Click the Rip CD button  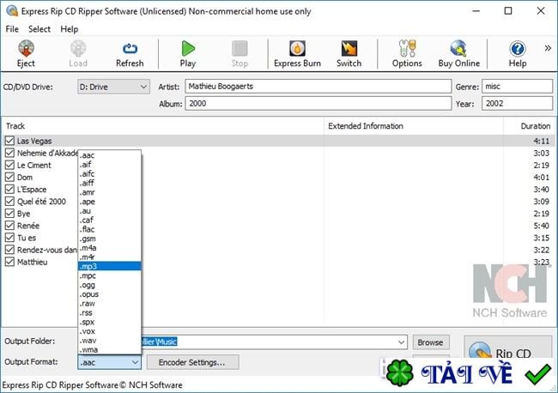(x=508, y=348)
